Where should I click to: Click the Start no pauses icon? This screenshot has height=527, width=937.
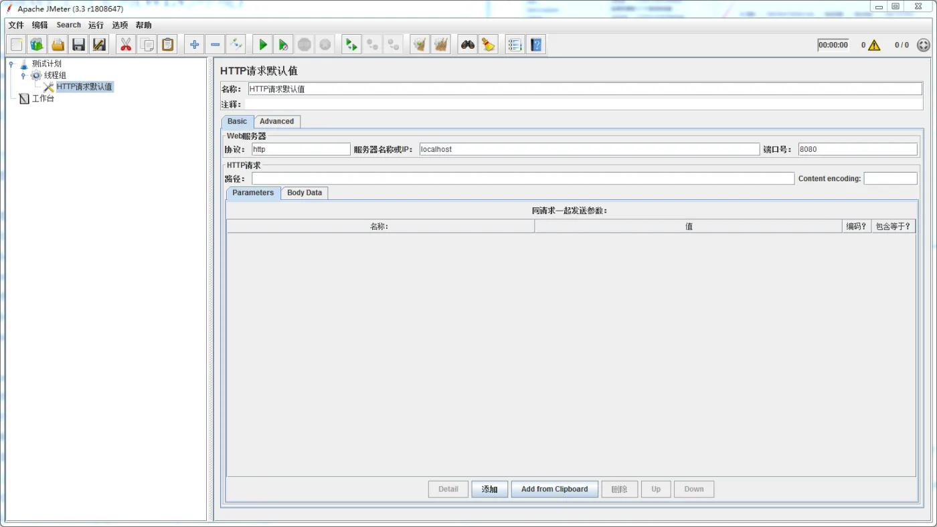click(284, 45)
